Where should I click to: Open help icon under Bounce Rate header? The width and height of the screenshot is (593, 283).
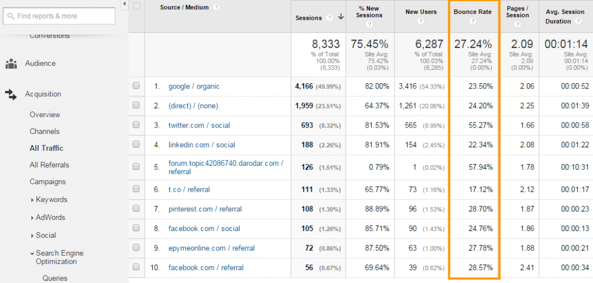[x=473, y=21]
